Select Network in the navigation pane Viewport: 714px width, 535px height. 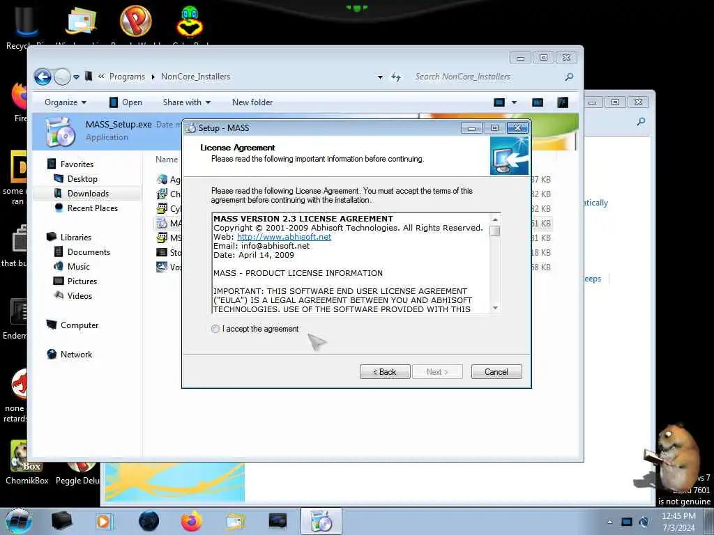76,355
